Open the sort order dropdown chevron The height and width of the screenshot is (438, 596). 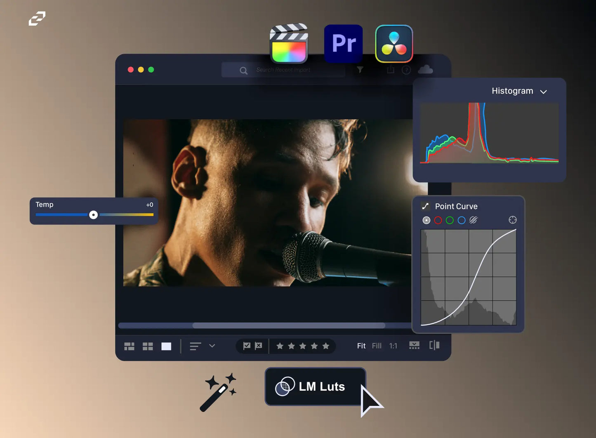click(x=212, y=346)
